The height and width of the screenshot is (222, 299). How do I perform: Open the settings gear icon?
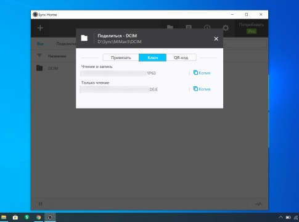tap(226, 28)
